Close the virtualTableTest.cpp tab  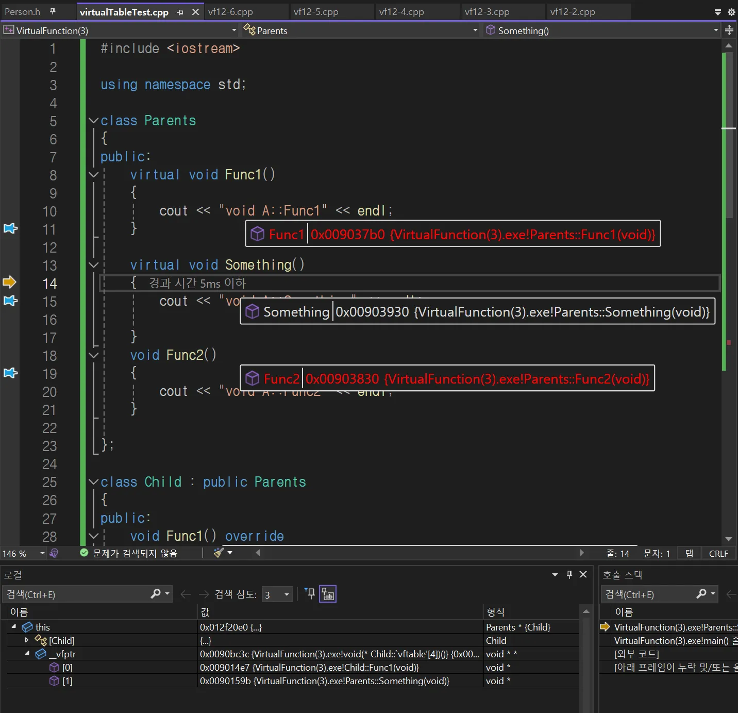(x=195, y=12)
